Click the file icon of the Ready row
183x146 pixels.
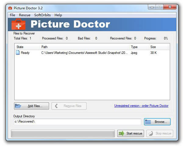[x=18, y=53]
